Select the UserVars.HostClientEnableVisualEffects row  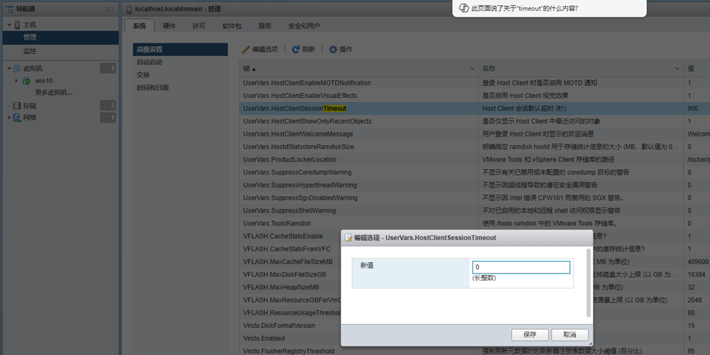click(x=474, y=96)
